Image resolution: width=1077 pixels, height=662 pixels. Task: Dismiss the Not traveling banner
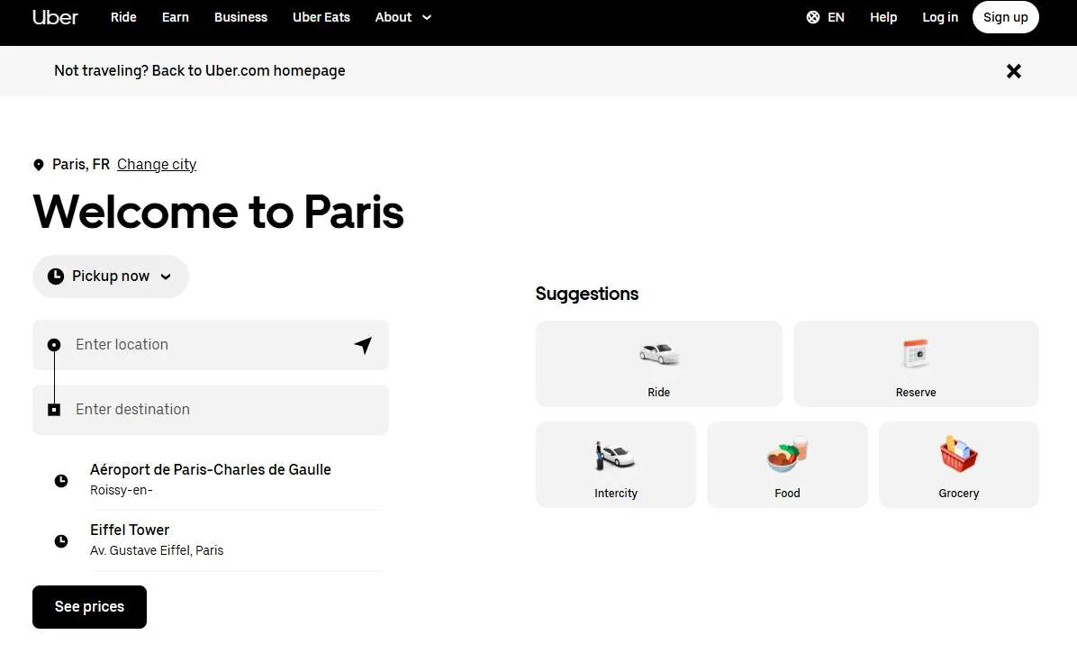tap(1014, 71)
